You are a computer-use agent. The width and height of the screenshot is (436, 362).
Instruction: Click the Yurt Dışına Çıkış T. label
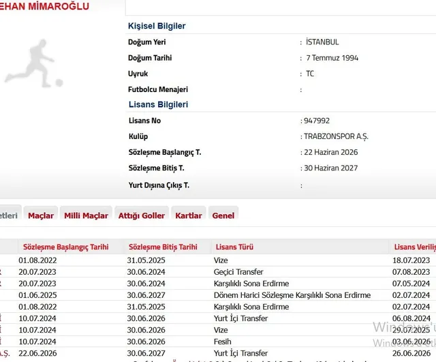[159, 185]
